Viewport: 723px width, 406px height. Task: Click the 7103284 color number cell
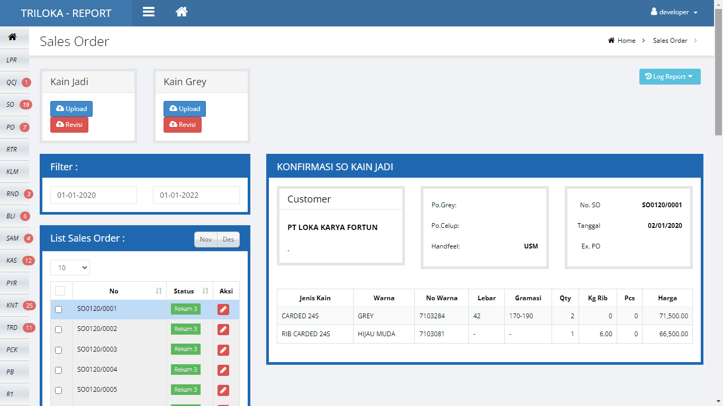coord(441,316)
